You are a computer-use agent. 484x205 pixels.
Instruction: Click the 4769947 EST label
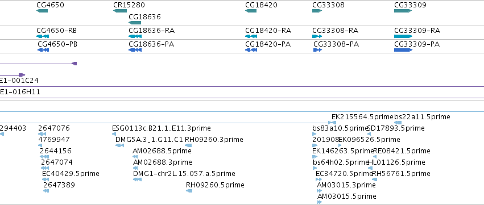54,139
